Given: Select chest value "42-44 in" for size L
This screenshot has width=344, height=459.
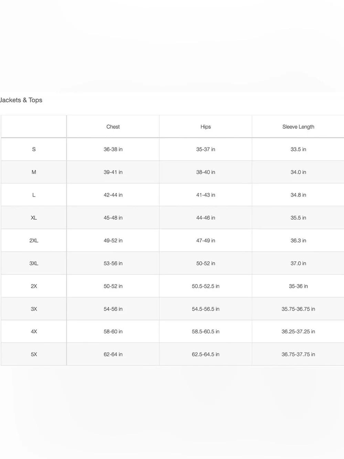Looking at the screenshot, I should tap(113, 195).
